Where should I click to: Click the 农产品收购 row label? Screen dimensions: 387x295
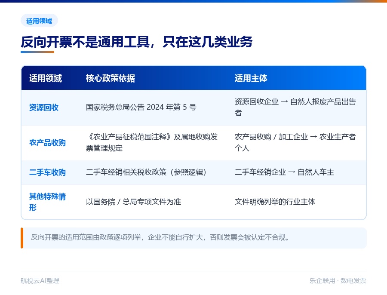(x=47, y=143)
